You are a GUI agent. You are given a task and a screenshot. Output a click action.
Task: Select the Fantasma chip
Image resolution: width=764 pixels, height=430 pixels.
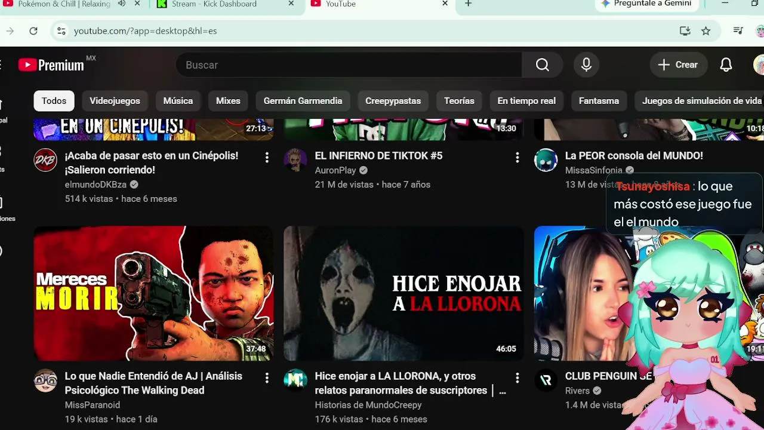(599, 101)
